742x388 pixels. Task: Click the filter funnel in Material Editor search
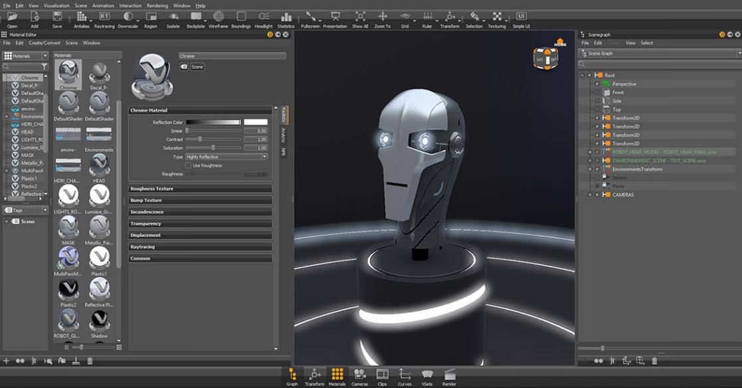[44, 66]
